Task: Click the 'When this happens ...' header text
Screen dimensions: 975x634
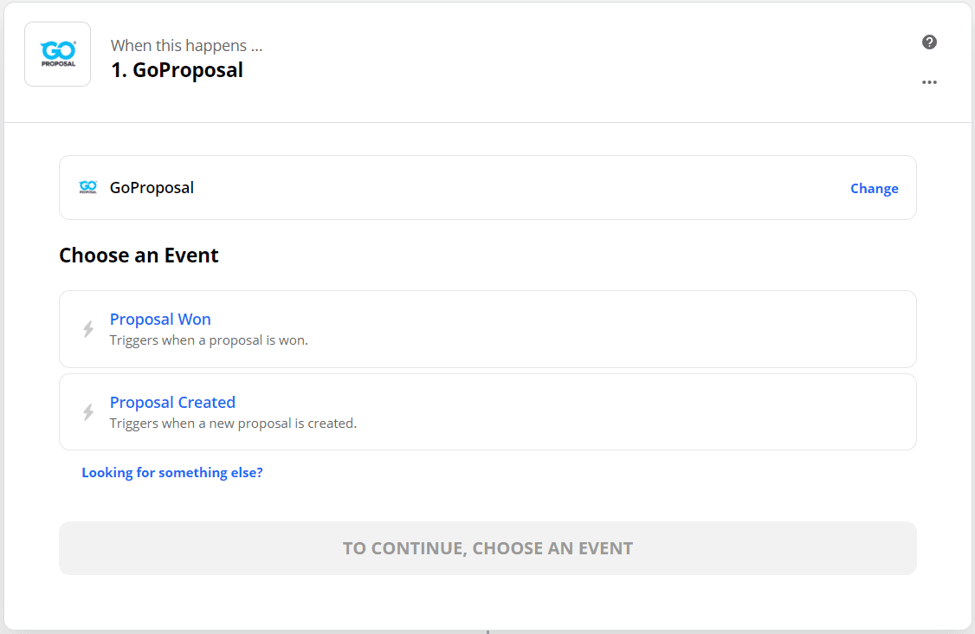Action: click(186, 45)
